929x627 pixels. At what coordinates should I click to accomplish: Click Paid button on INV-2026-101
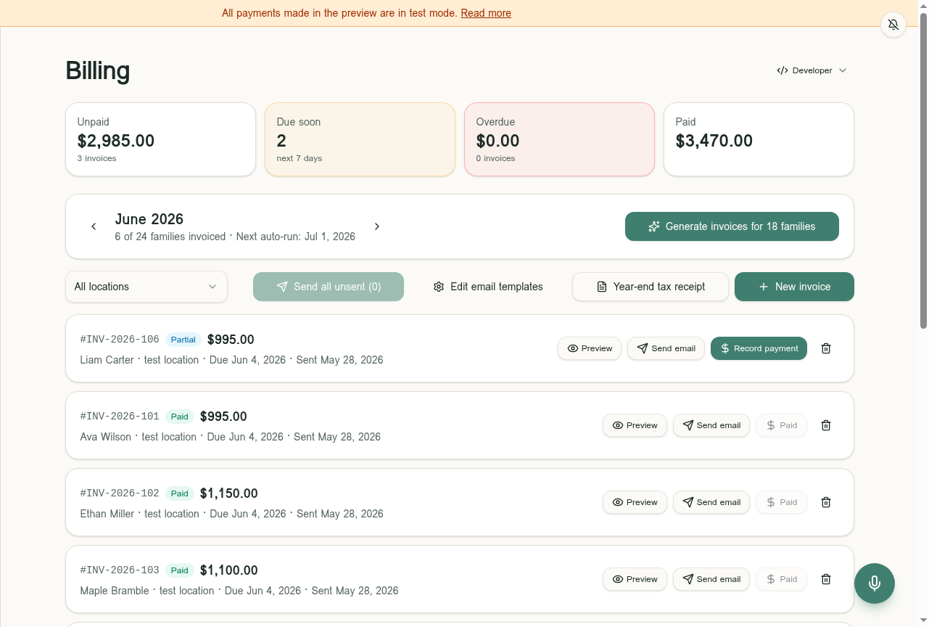pyautogui.click(x=781, y=425)
